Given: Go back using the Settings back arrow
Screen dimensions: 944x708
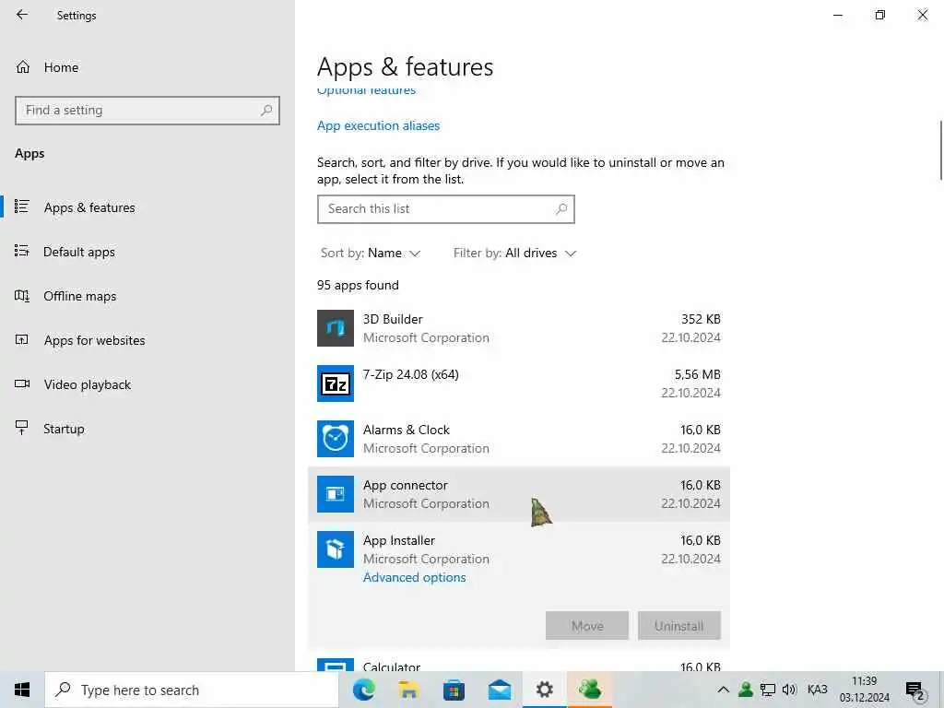Looking at the screenshot, I should [22, 15].
